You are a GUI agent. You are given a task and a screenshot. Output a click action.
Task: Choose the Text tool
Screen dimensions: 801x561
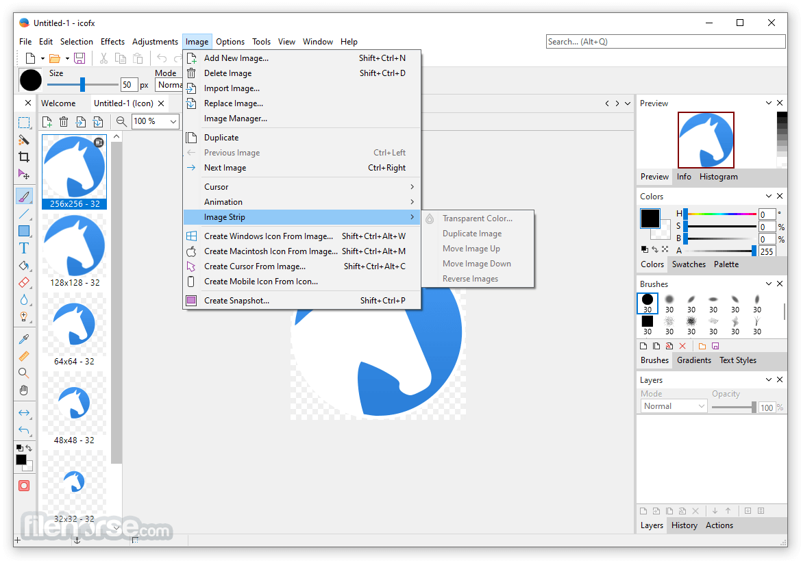coord(24,248)
